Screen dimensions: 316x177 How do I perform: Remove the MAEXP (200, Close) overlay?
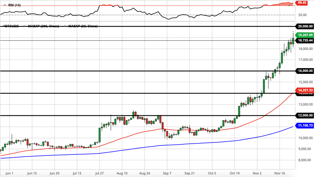pos(24,26)
